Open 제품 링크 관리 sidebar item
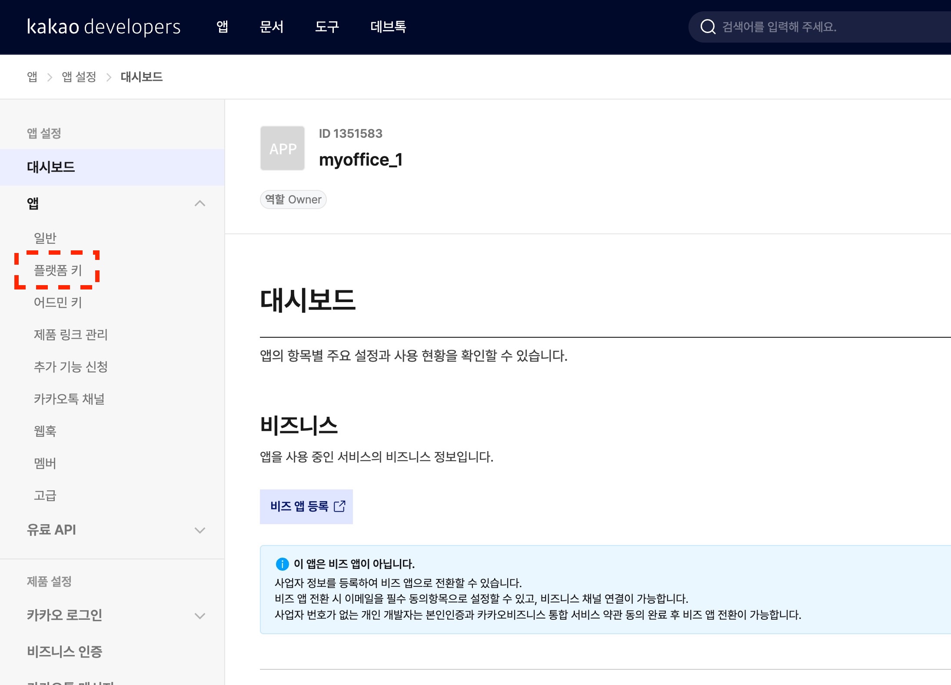Image resolution: width=951 pixels, height=685 pixels. point(70,335)
